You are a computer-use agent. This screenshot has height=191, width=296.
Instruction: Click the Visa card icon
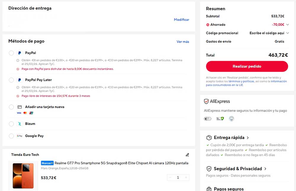pos(19,113)
